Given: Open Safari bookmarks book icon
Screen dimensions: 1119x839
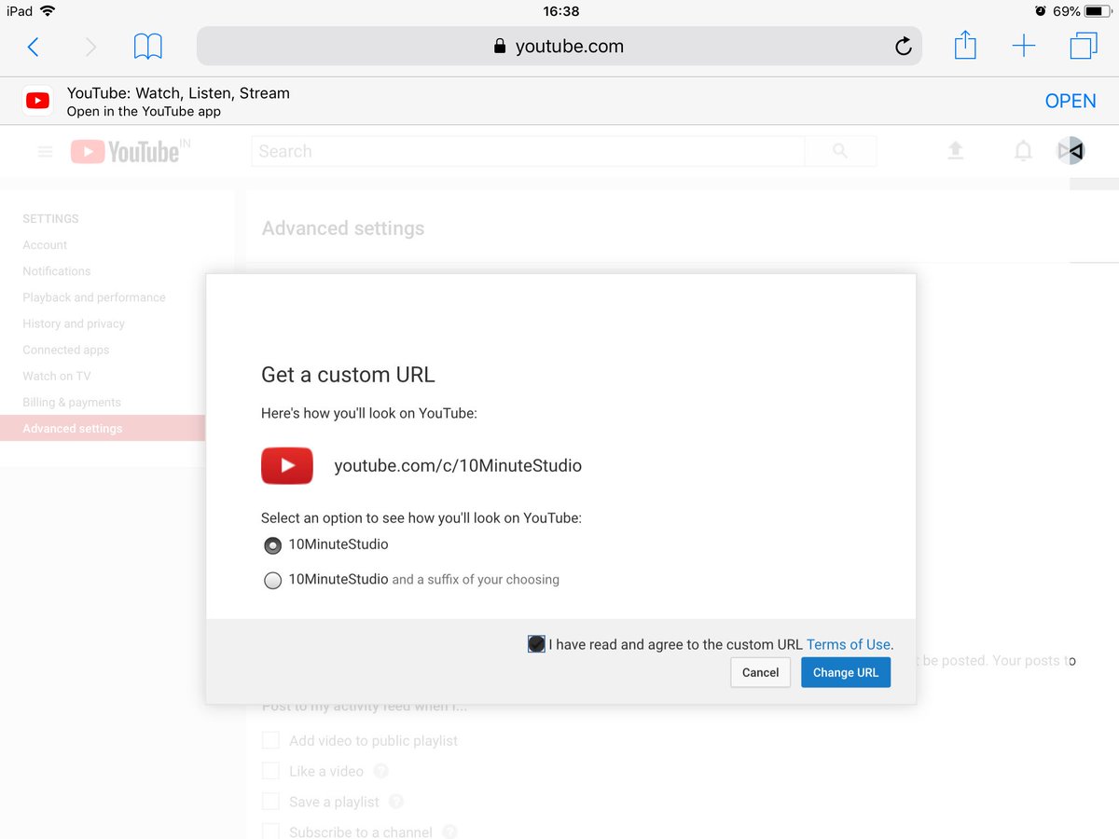Looking at the screenshot, I should (148, 47).
